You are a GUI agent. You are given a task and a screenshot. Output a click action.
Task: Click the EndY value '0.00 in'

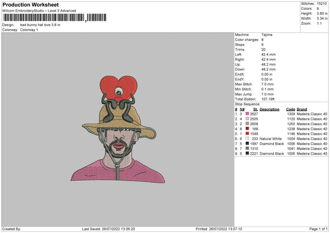click(267, 79)
